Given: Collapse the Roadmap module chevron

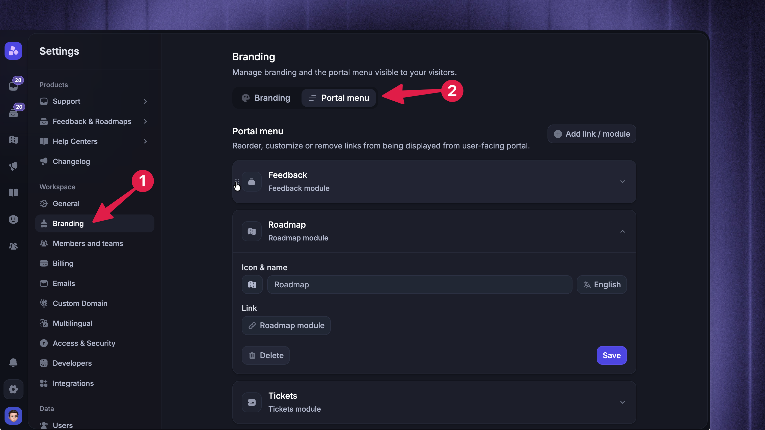Looking at the screenshot, I should (x=622, y=231).
